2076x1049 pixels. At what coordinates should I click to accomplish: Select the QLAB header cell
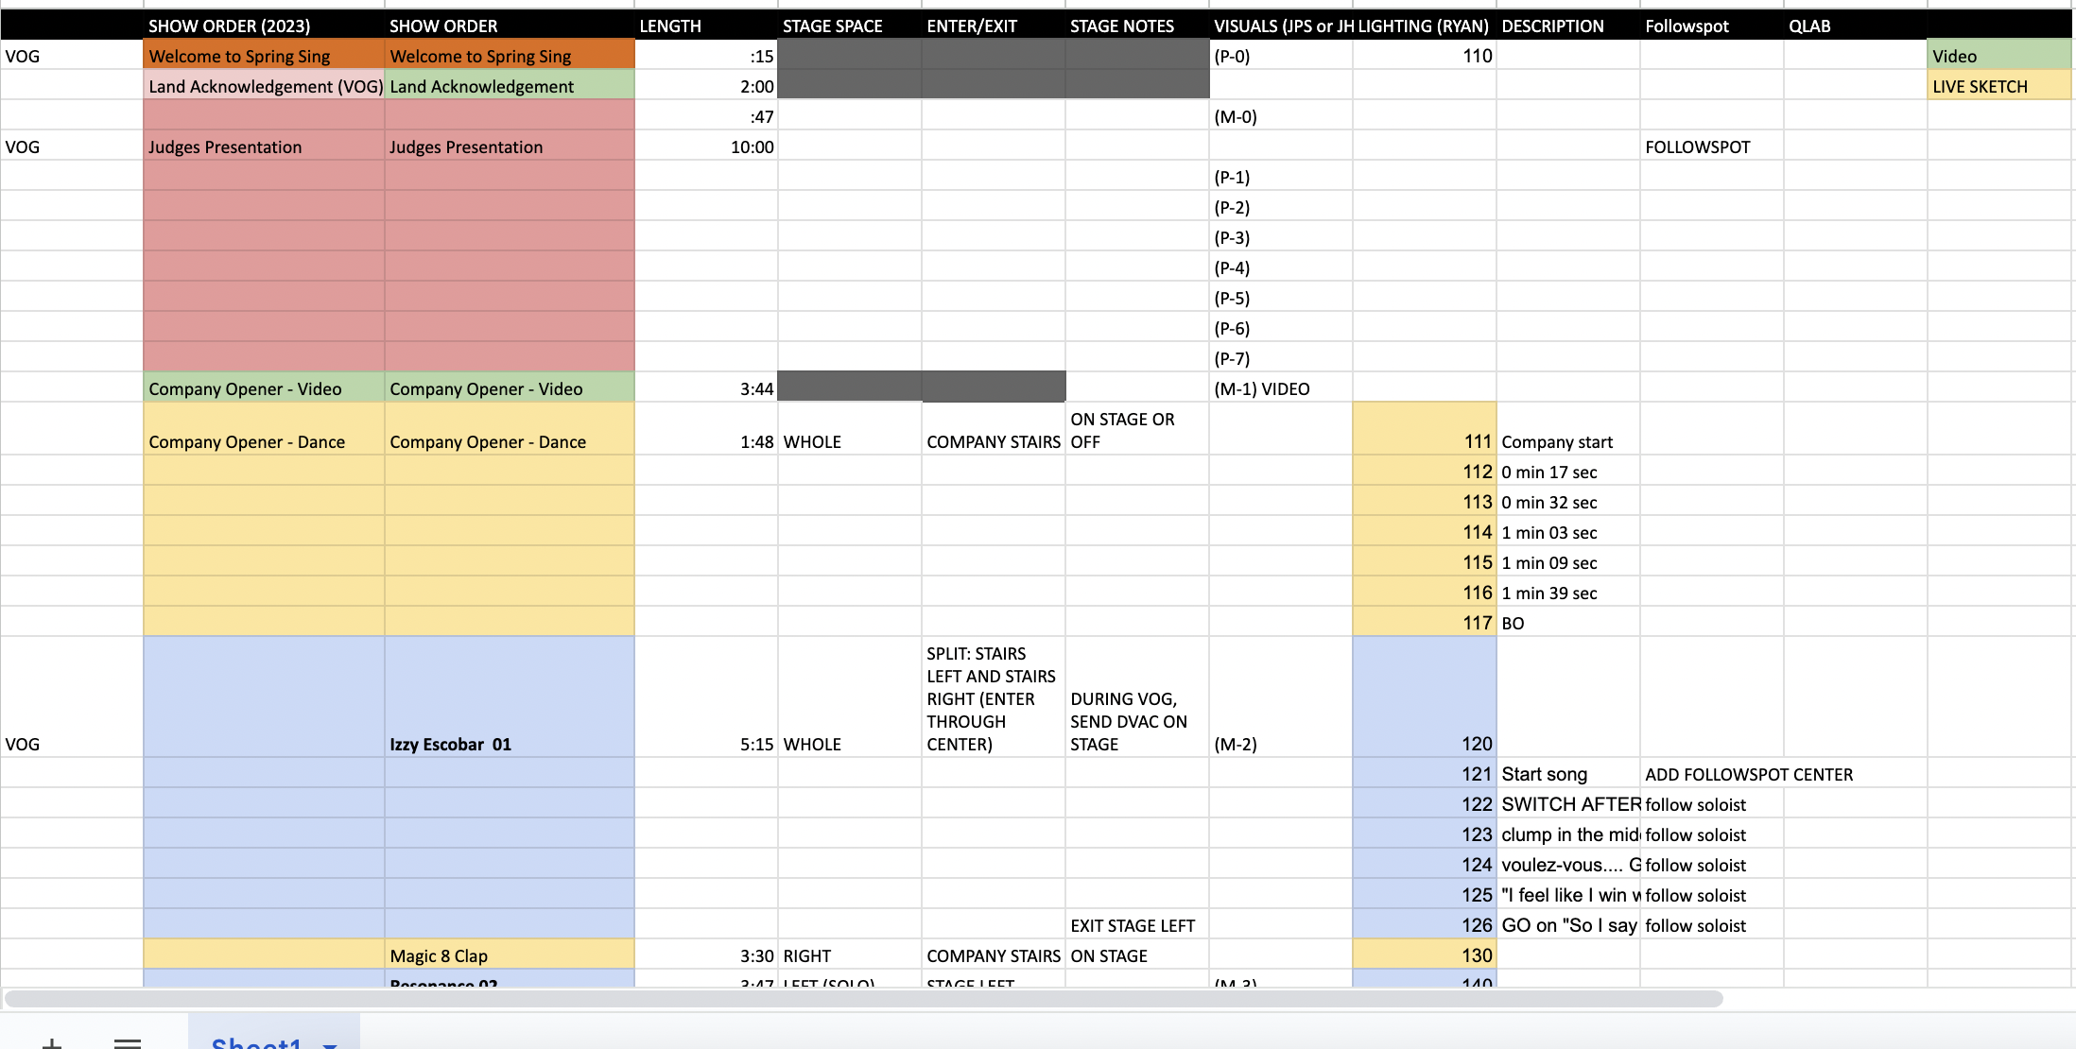[1855, 26]
